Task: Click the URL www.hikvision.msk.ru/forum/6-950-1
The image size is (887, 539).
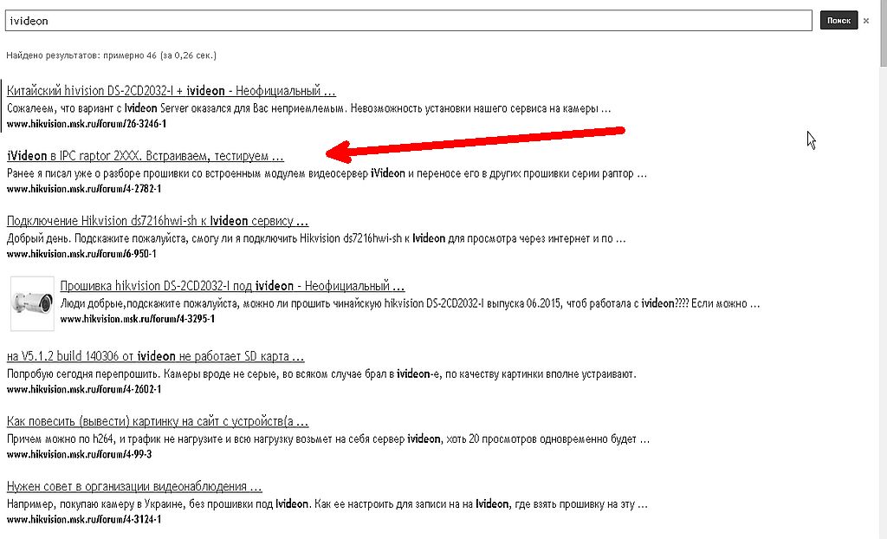Action: [x=81, y=254]
